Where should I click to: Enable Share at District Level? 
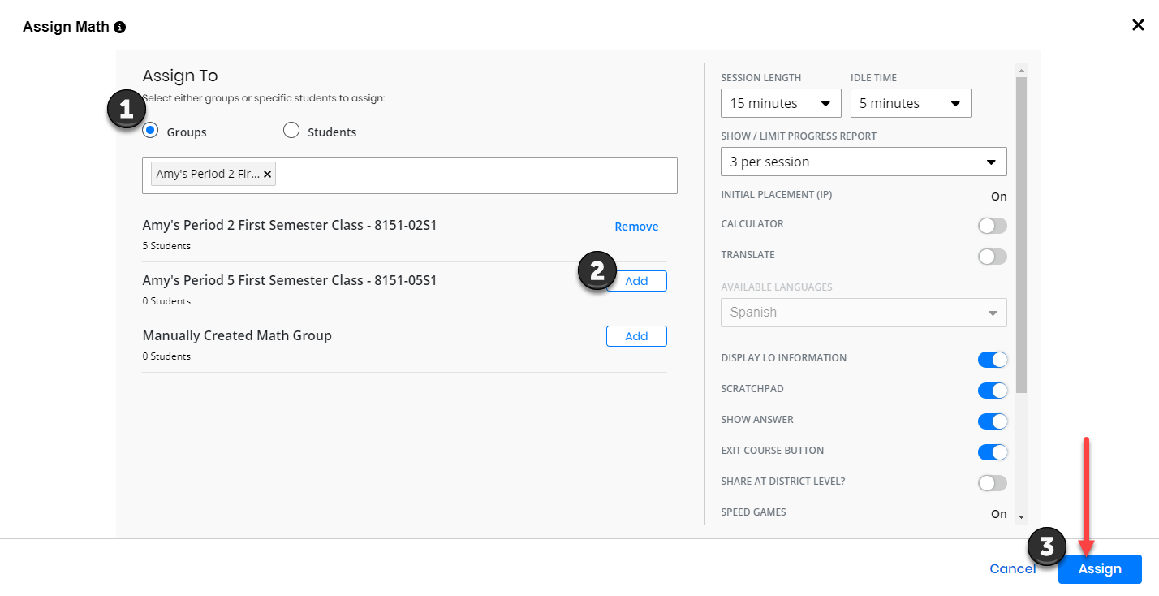click(x=992, y=483)
